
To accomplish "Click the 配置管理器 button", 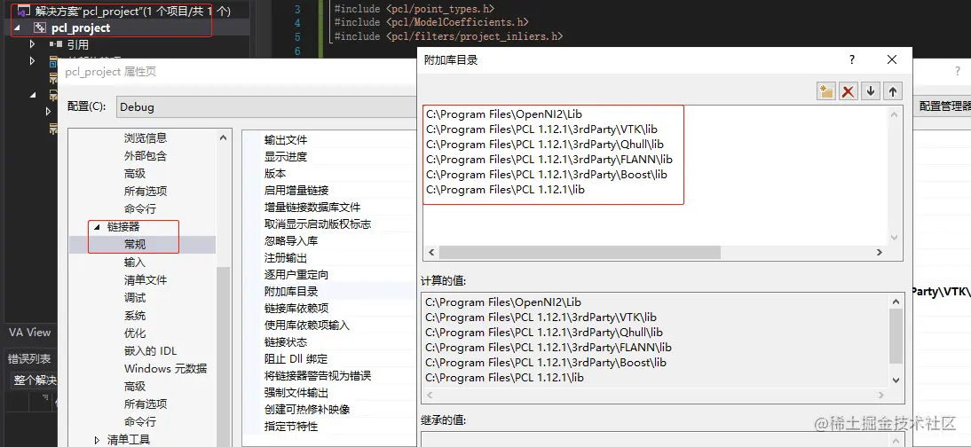I will (943, 106).
